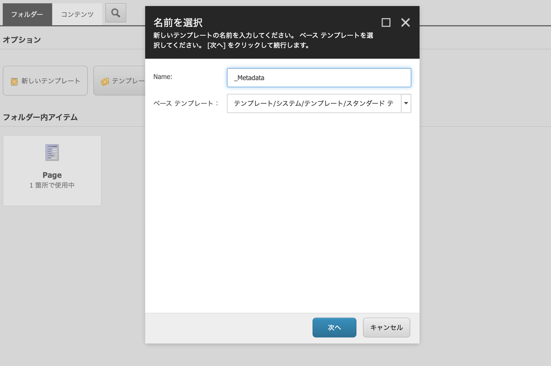Click the 名前を選択 dialog title

178,22
